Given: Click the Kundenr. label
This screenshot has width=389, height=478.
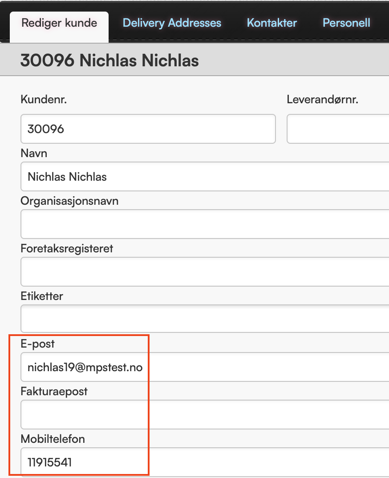Looking at the screenshot, I should [x=44, y=99].
